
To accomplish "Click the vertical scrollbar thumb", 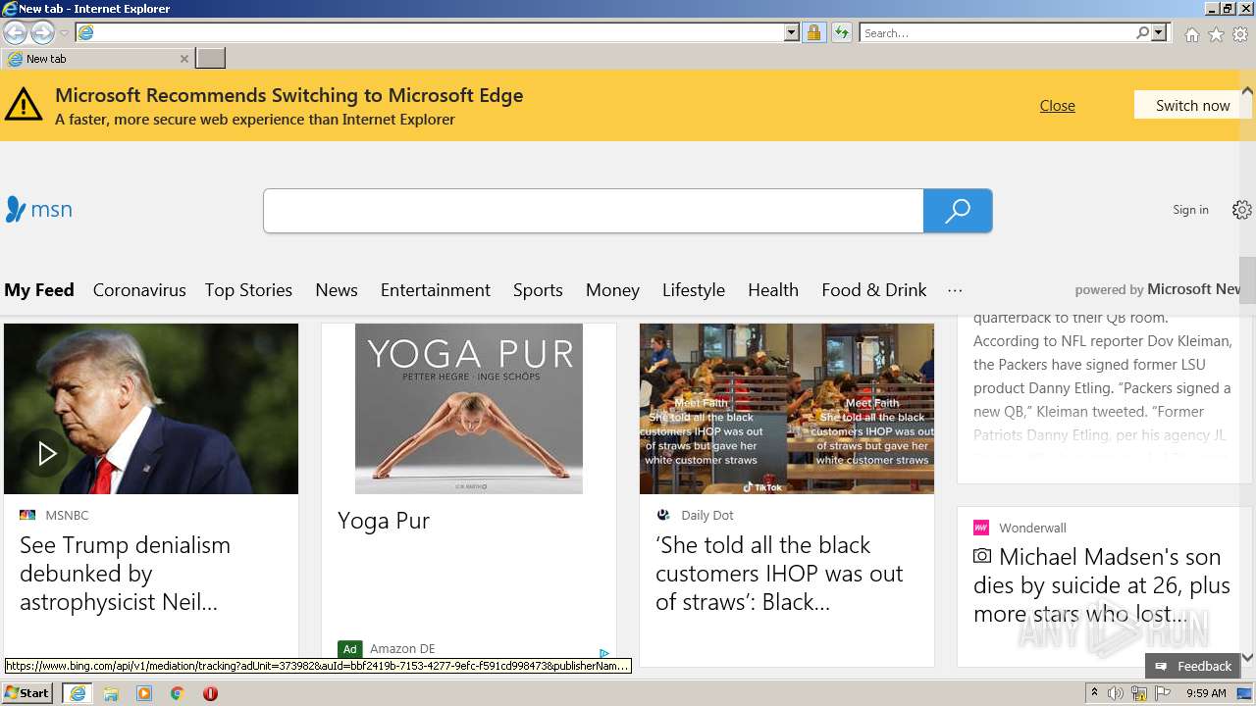I will pyautogui.click(x=1247, y=280).
